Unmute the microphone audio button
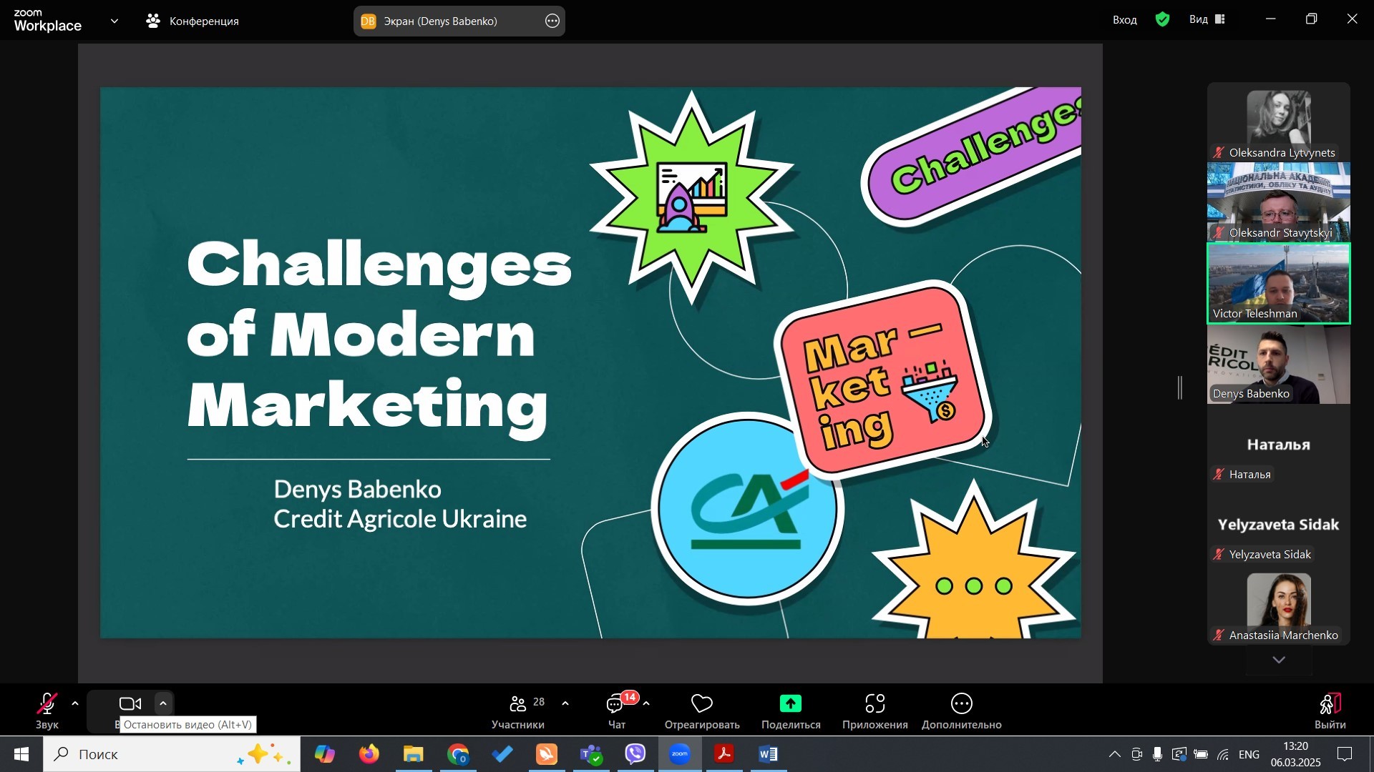1374x772 pixels. coord(47,705)
